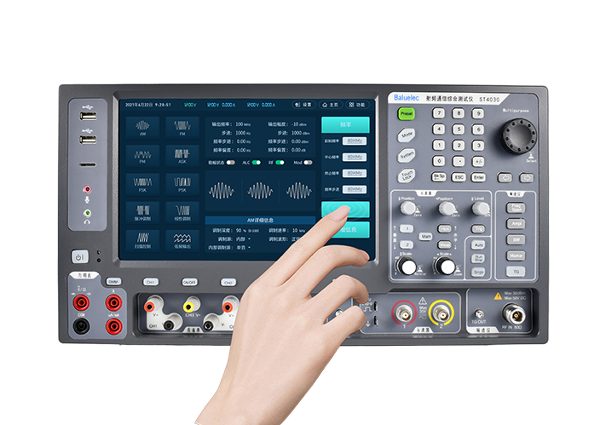Select the 频率 frequency tab

(x=345, y=124)
